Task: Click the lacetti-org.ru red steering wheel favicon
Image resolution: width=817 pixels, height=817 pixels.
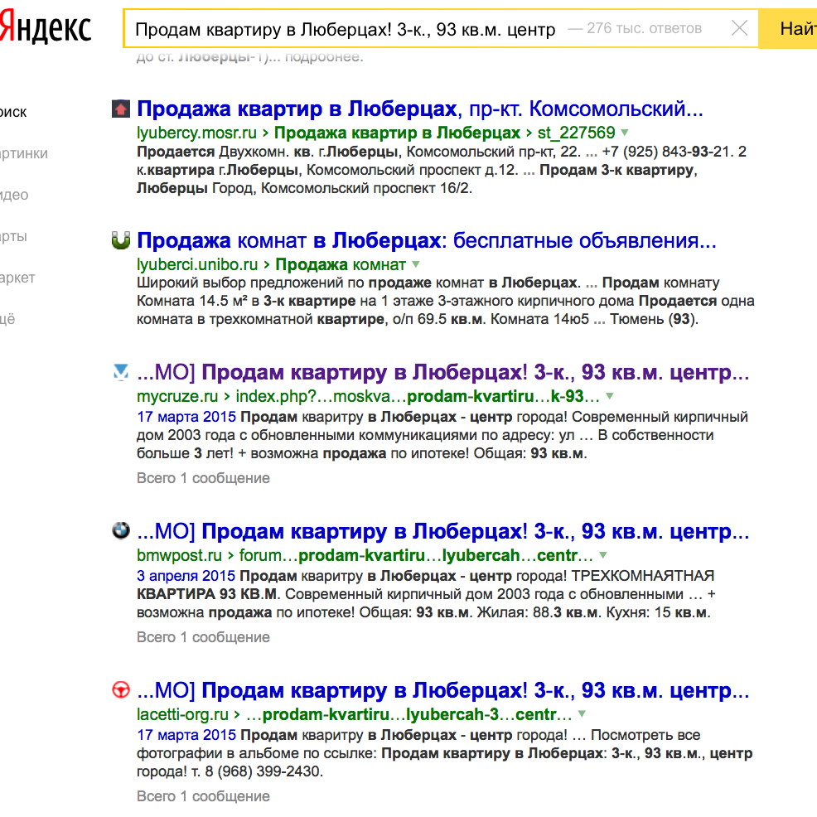Action: [121, 690]
